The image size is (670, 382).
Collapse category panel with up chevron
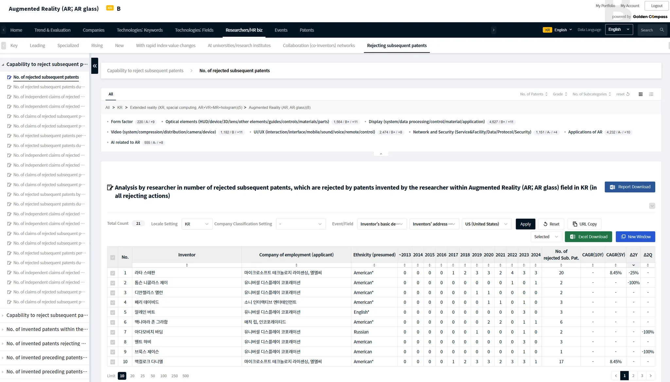pos(381,154)
